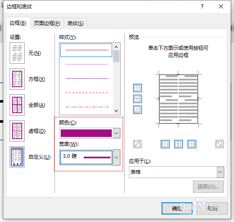The image size is (234, 222).
Task: Click the purple color swatch field
Action: [86, 133]
